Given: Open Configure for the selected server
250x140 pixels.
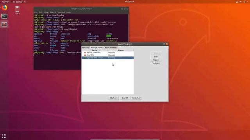Looking at the screenshot, I should pos(155,63).
